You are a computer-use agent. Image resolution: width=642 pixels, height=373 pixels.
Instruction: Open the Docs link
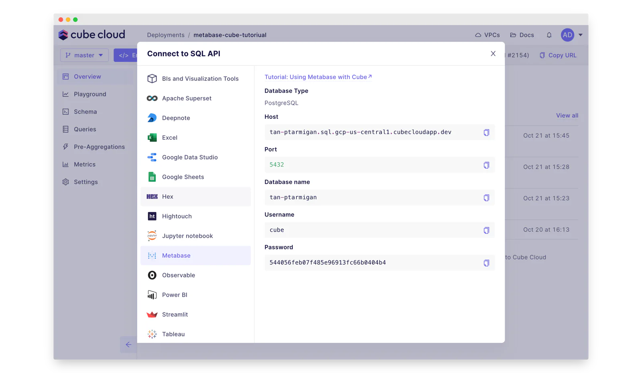[x=522, y=35]
